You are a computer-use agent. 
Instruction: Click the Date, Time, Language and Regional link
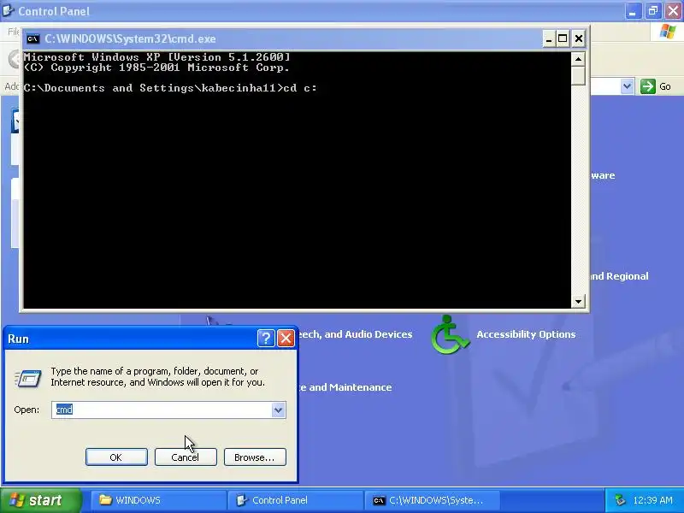[x=619, y=276]
